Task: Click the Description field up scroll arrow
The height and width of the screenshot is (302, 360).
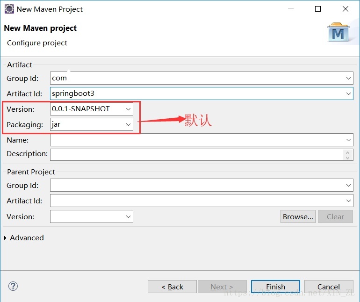Action: pos(347,152)
